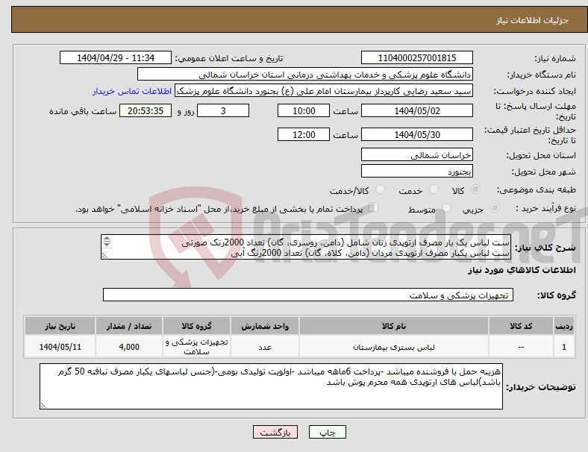Click the چاپ print button
Screen dimensions: 588x452
[328, 432]
